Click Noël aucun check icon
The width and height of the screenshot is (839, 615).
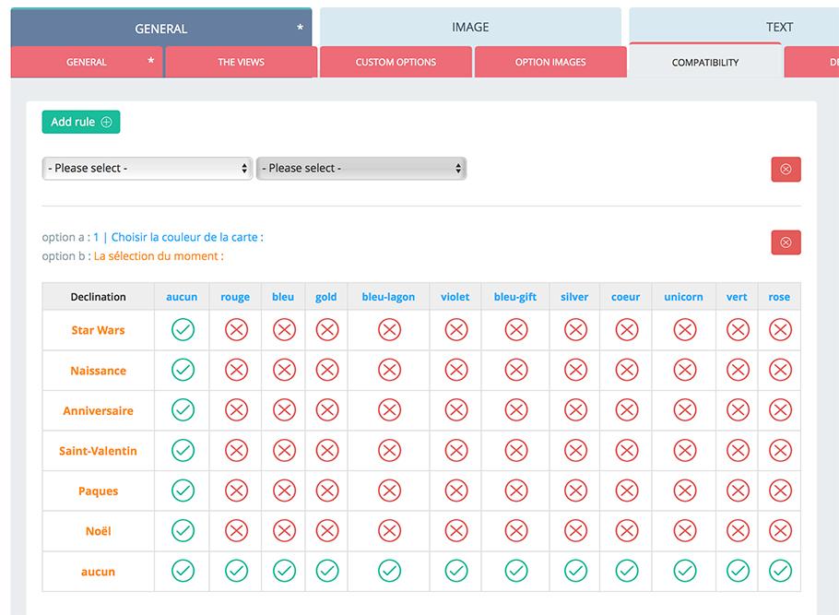click(183, 531)
